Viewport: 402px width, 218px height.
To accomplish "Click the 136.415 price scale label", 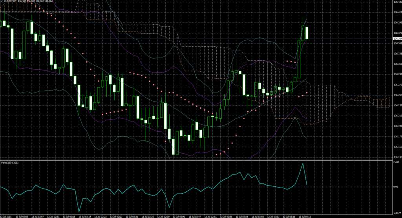I will pyautogui.click(x=397, y=12).
